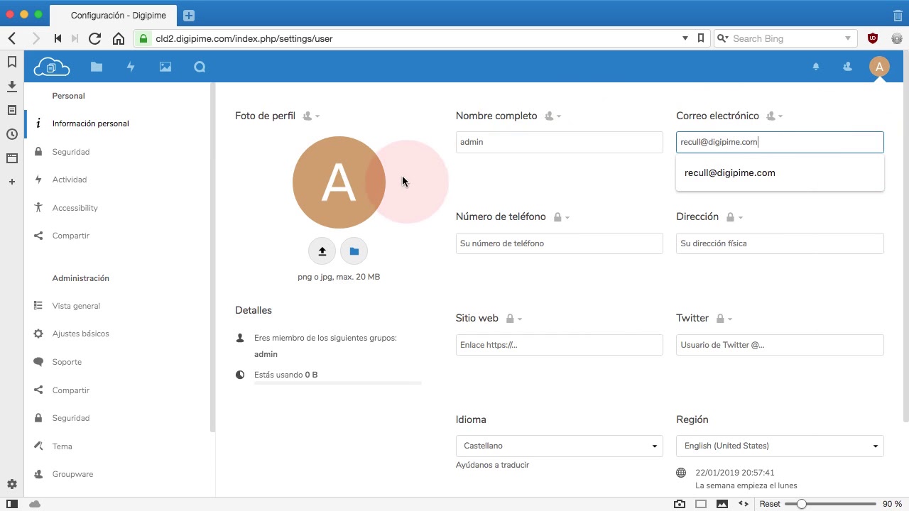Go back to previous page

(12, 38)
